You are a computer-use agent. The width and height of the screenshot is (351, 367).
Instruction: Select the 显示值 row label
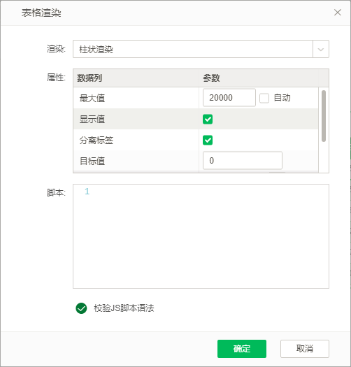tap(92, 119)
